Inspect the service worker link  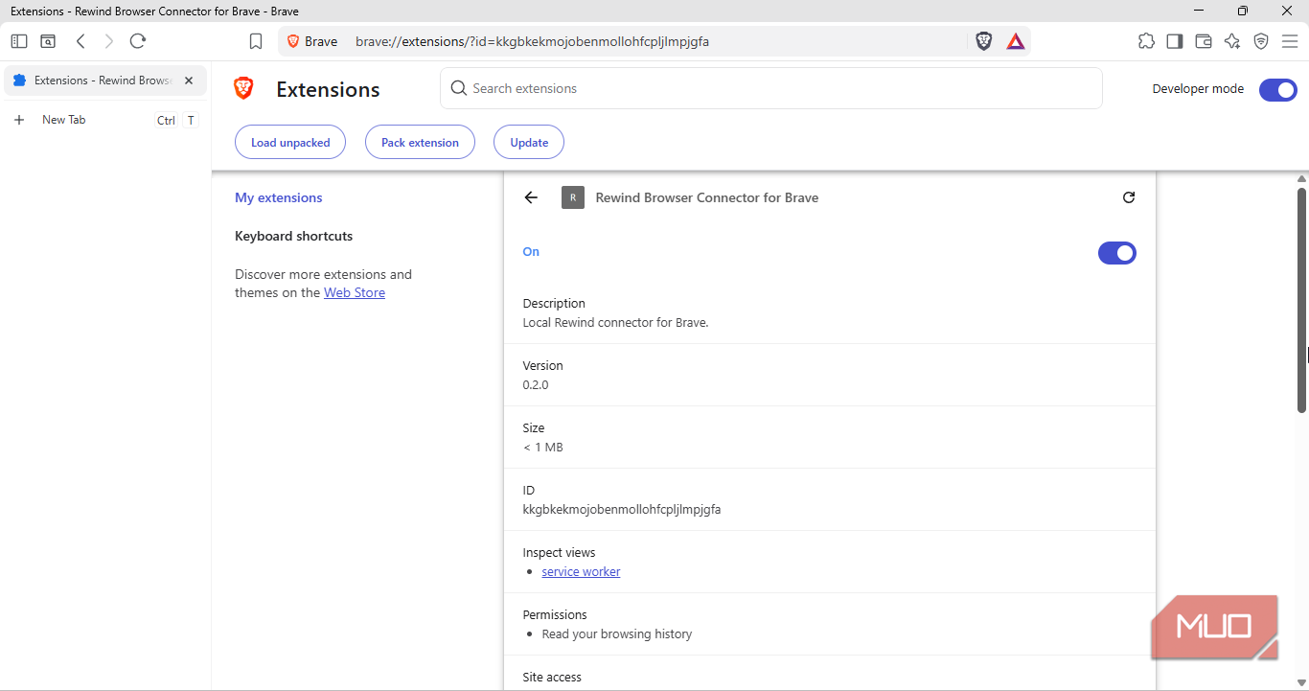point(581,572)
